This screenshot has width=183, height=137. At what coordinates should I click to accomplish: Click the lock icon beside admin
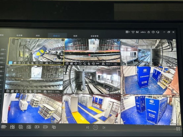click(149, 32)
